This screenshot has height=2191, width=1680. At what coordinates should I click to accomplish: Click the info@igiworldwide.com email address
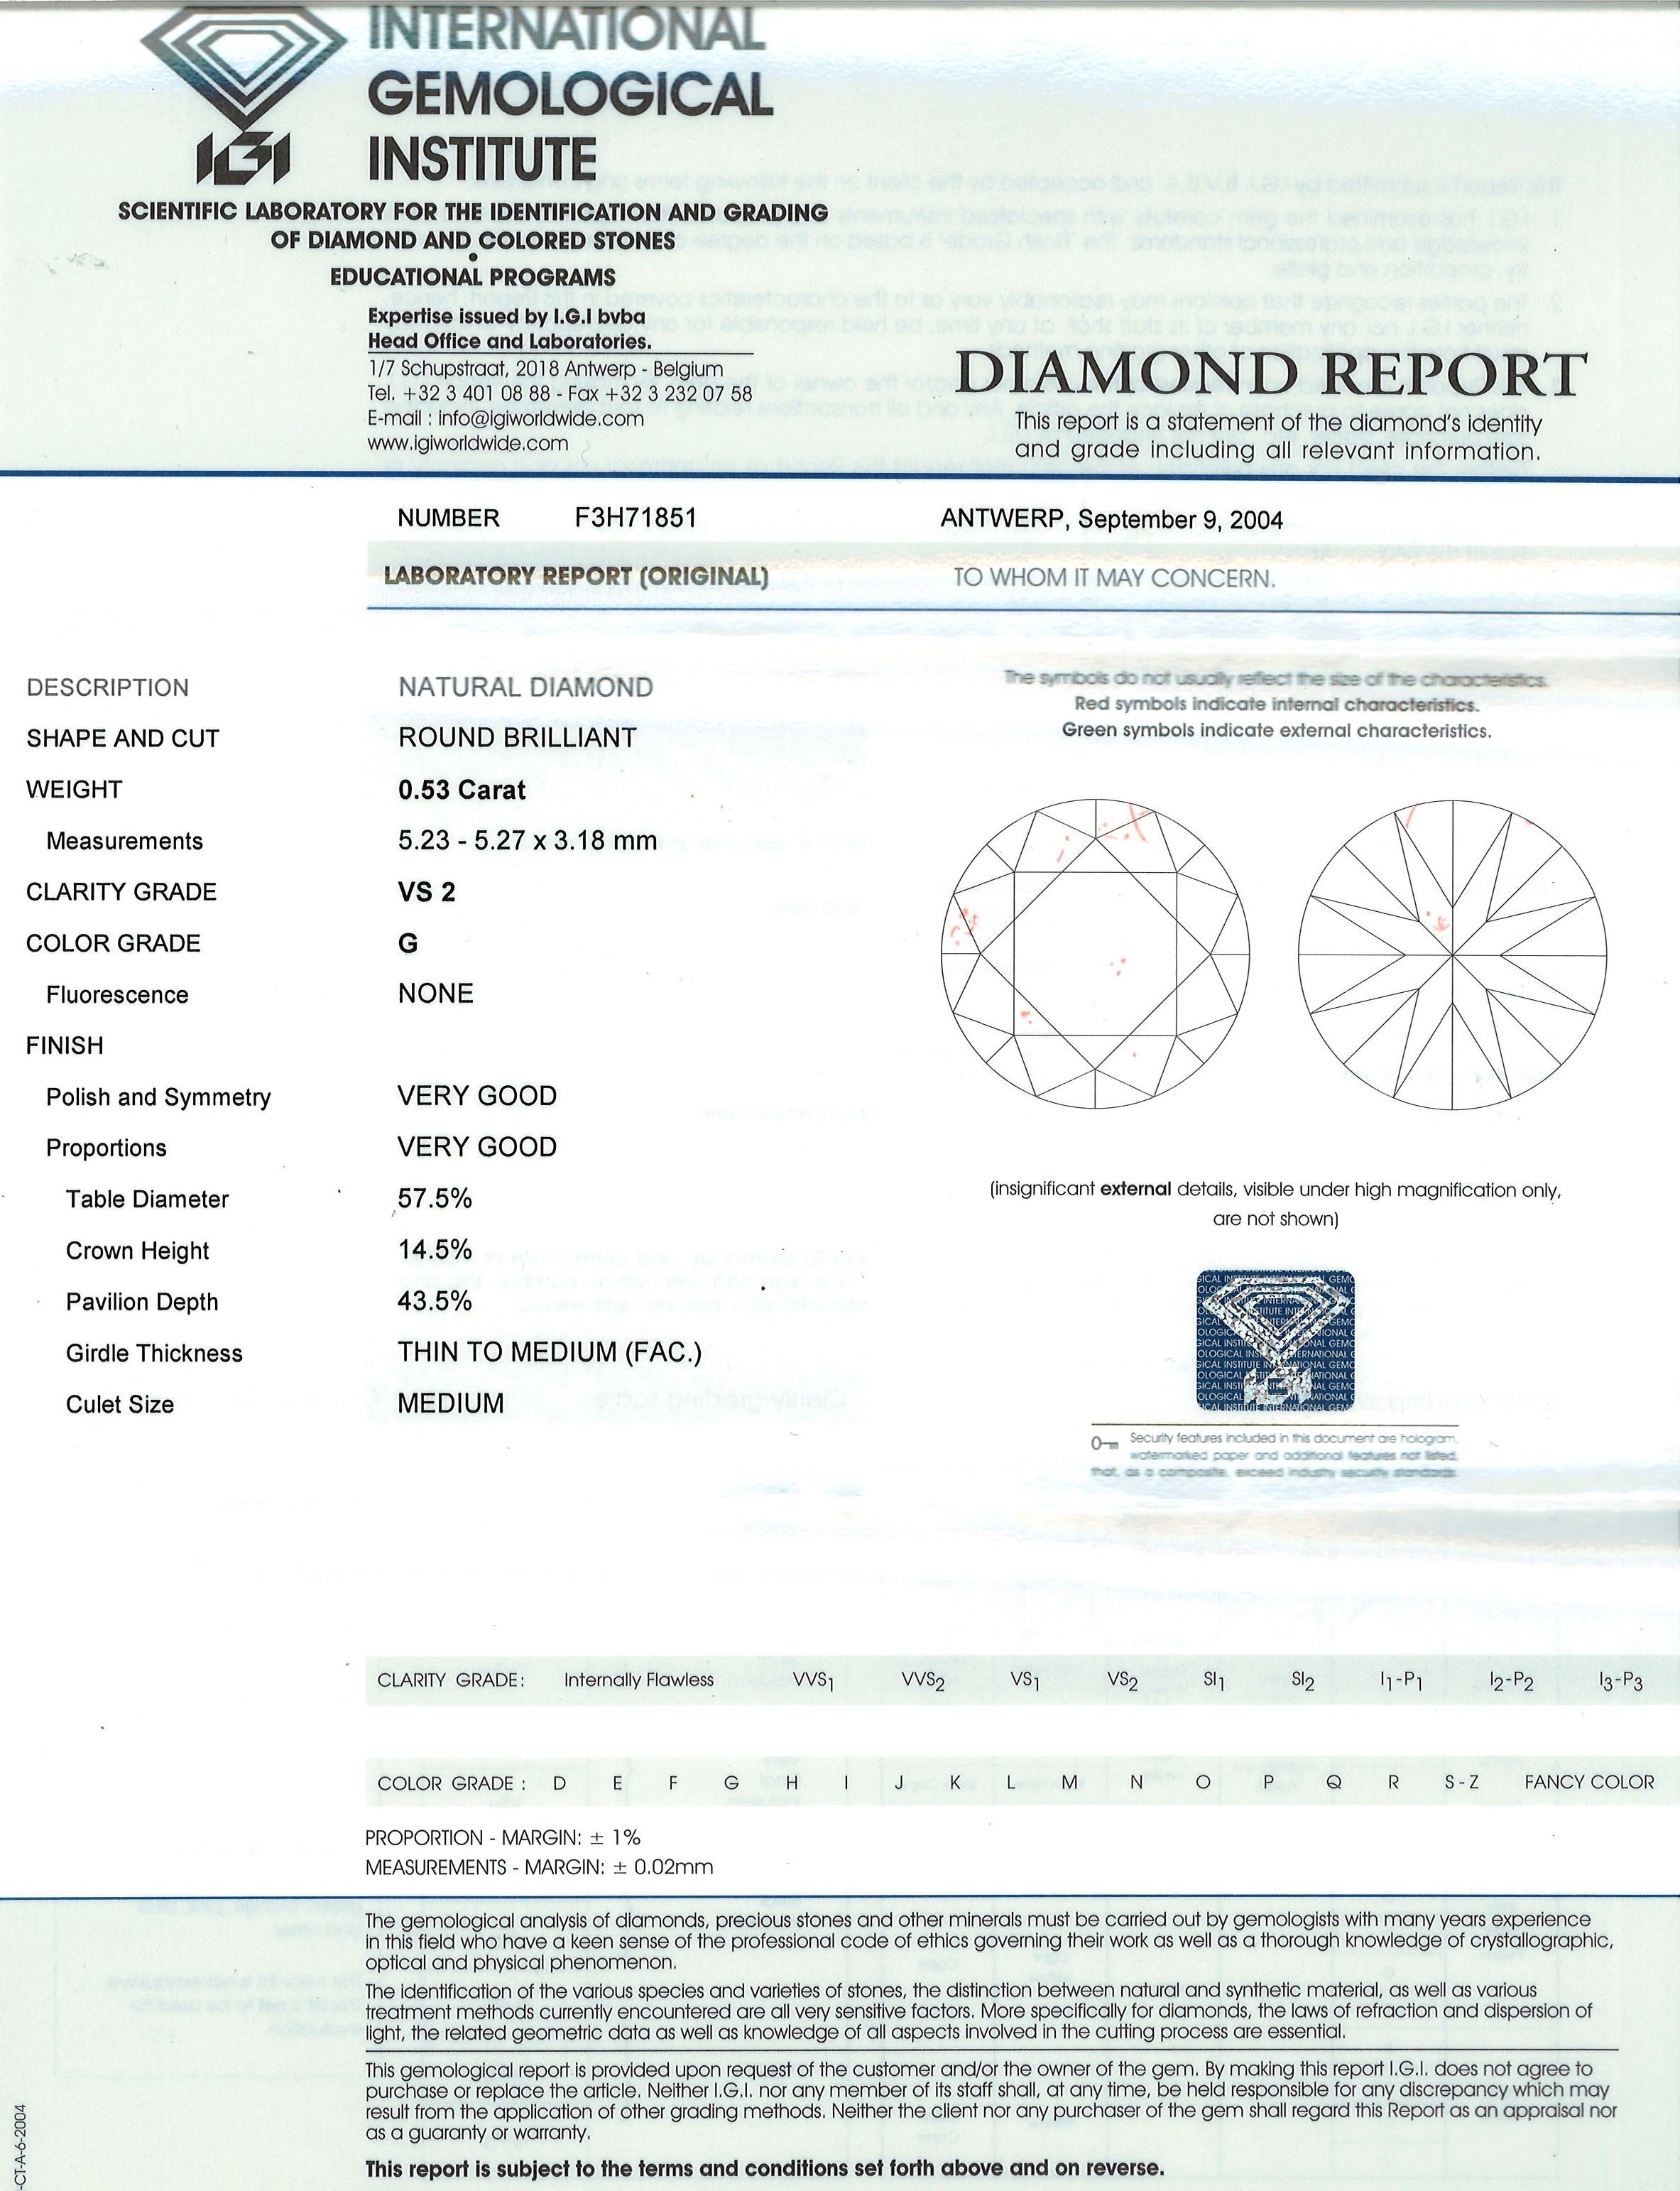[x=541, y=419]
